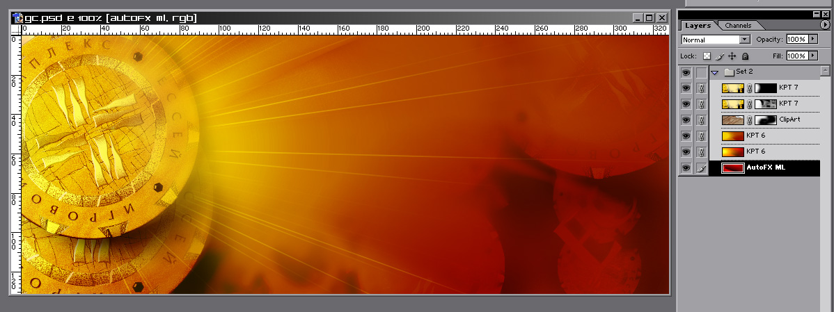The height and width of the screenshot is (312, 834).
Task: Click the paintbrush indicator beside AutoFX ML
Action: click(x=702, y=168)
